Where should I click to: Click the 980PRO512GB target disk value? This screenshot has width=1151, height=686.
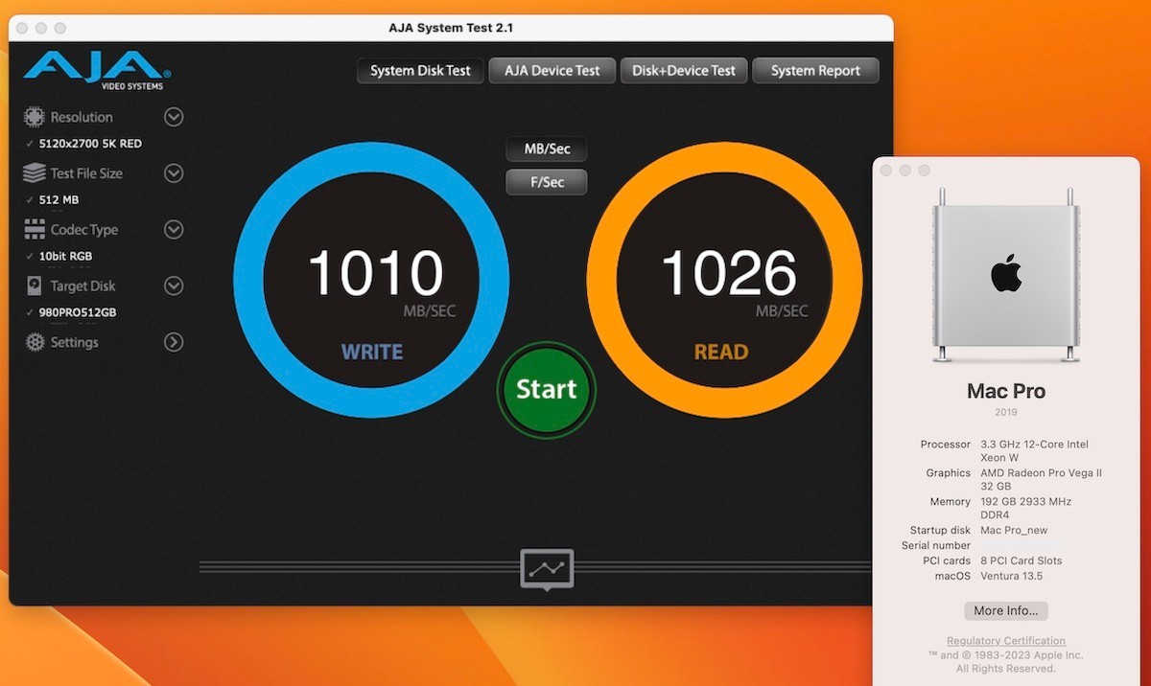tap(78, 312)
